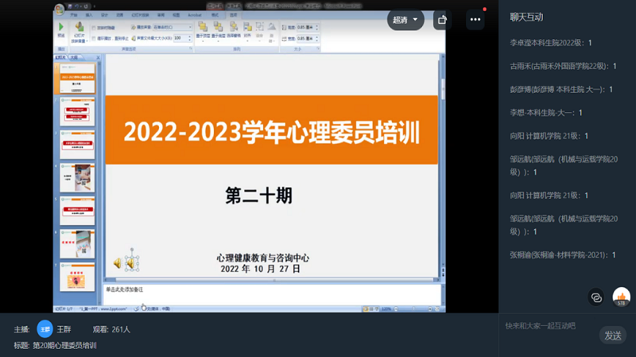Select the selected speaker icon on the slide

tap(131, 263)
